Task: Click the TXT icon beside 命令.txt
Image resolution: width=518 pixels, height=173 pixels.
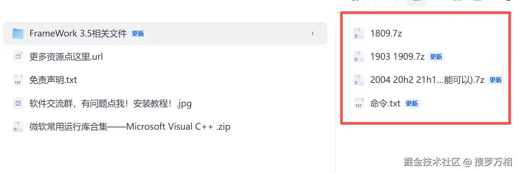Action: click(359, 103)
